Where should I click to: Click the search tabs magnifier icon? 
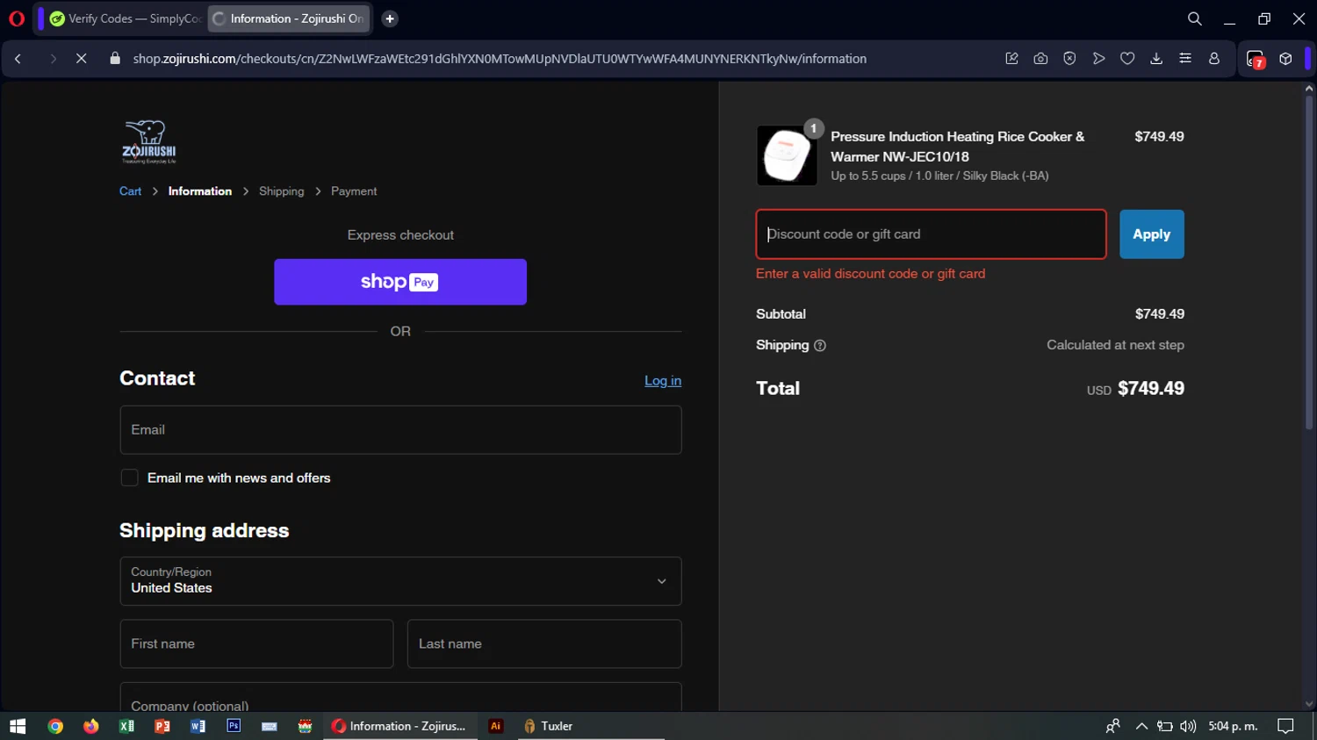pyautogui.click(x=1194, y=18)
